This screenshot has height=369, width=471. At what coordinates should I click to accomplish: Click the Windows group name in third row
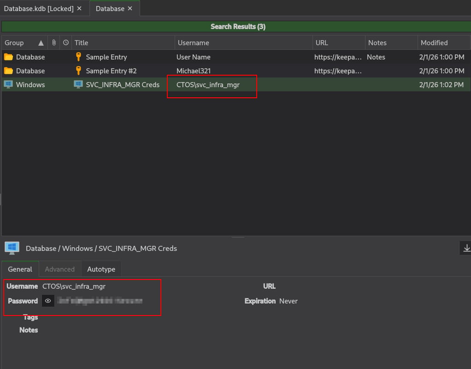coord(30,85)
